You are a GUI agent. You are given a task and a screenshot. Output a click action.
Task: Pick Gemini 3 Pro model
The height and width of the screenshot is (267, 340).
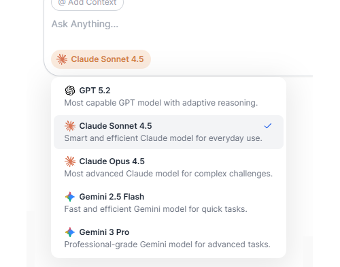tap(169, 238)
